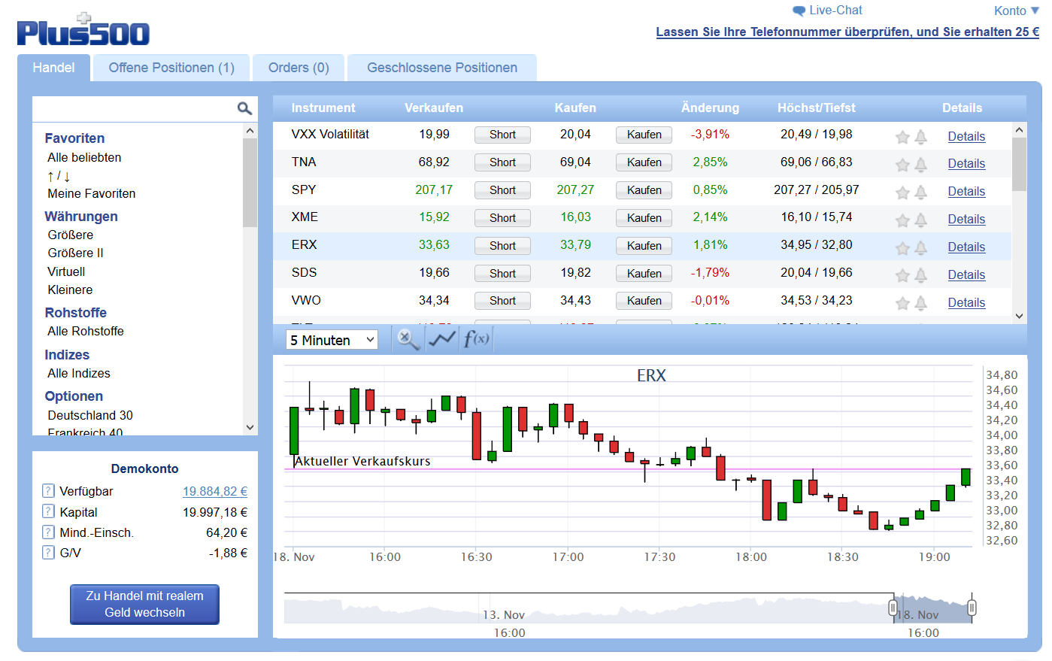The image size is (1052, 661).
Task: Select Deutschland 30 options
Action: pos(90,415)
